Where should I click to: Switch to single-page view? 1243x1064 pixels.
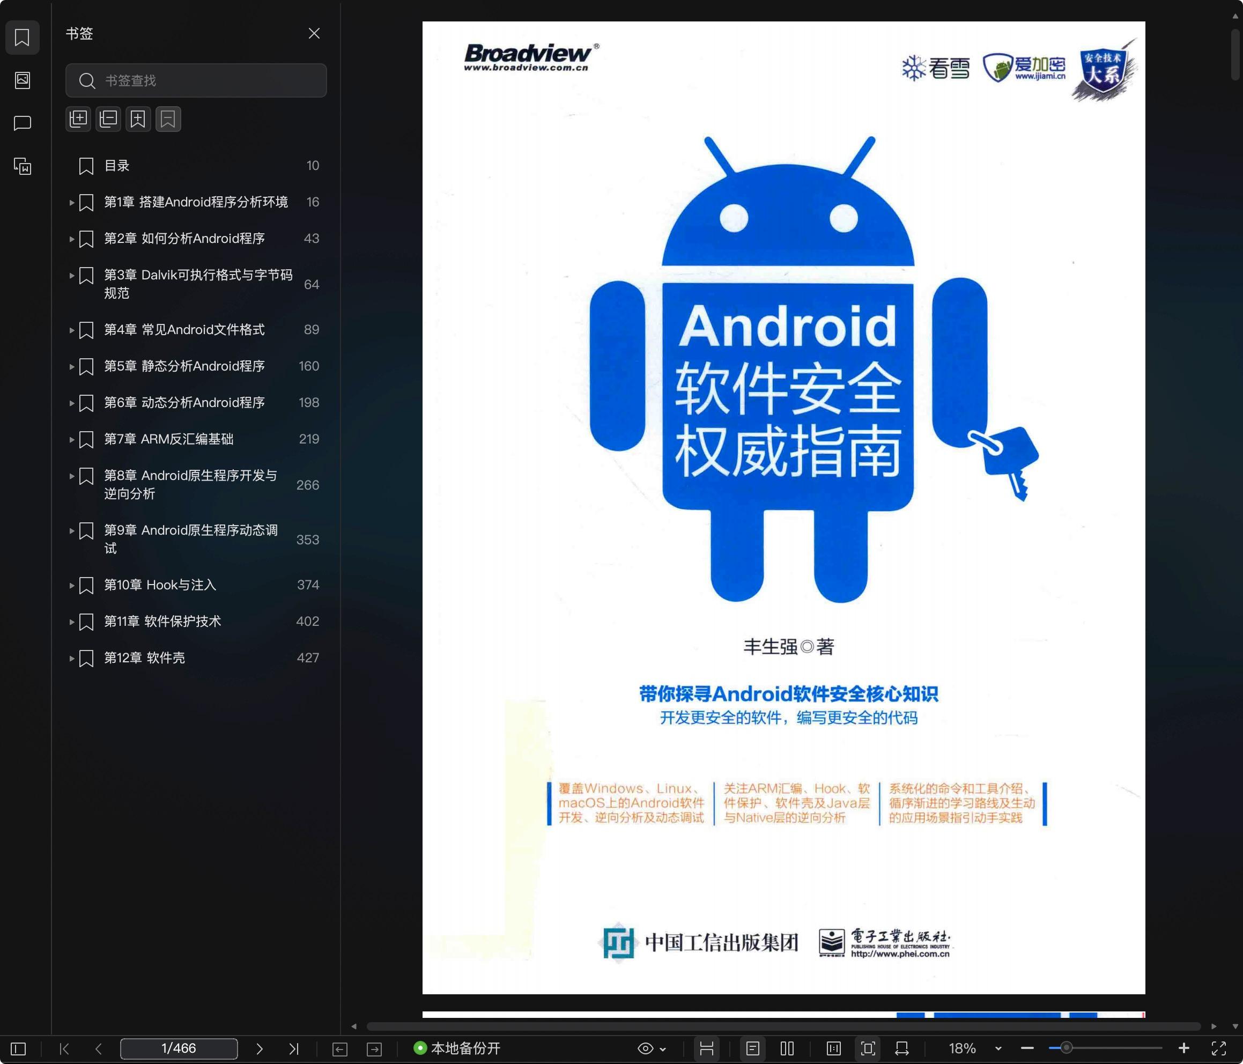[x=753, y=1048]
